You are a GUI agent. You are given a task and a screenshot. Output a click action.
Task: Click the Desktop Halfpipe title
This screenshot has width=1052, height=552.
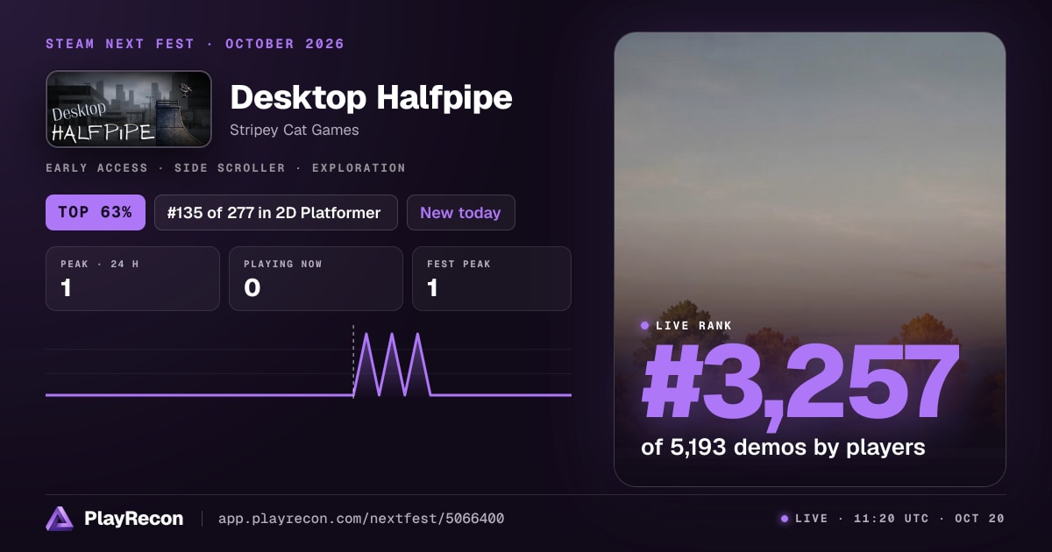[371, 97]
